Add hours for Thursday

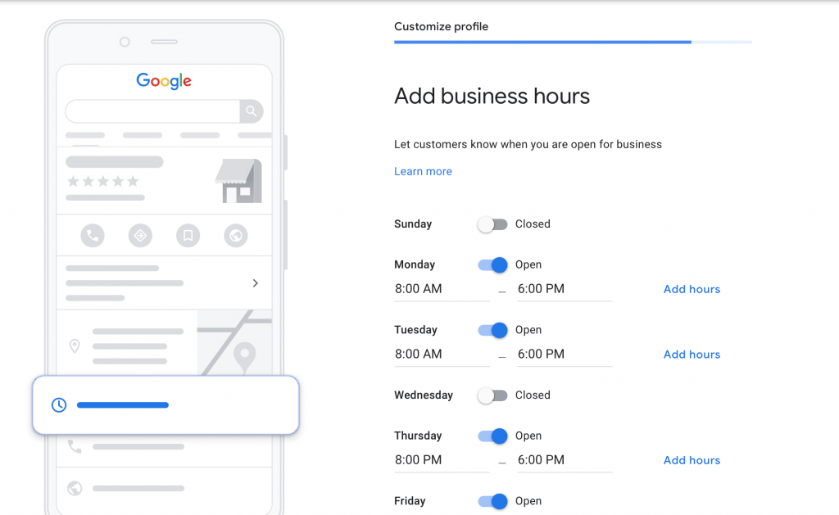coord(692,460)
